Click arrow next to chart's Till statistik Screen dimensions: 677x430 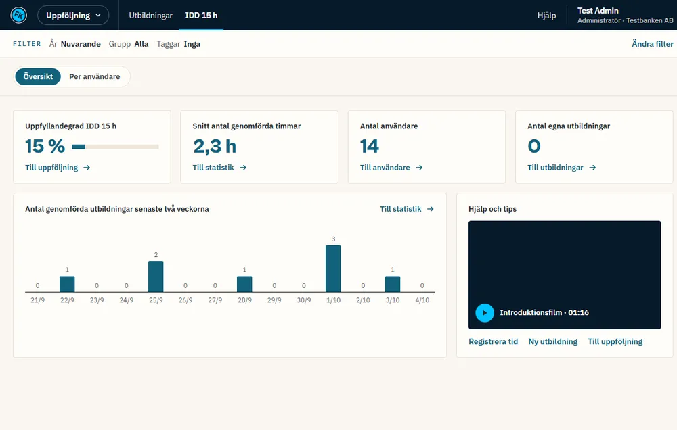(431, 209)
